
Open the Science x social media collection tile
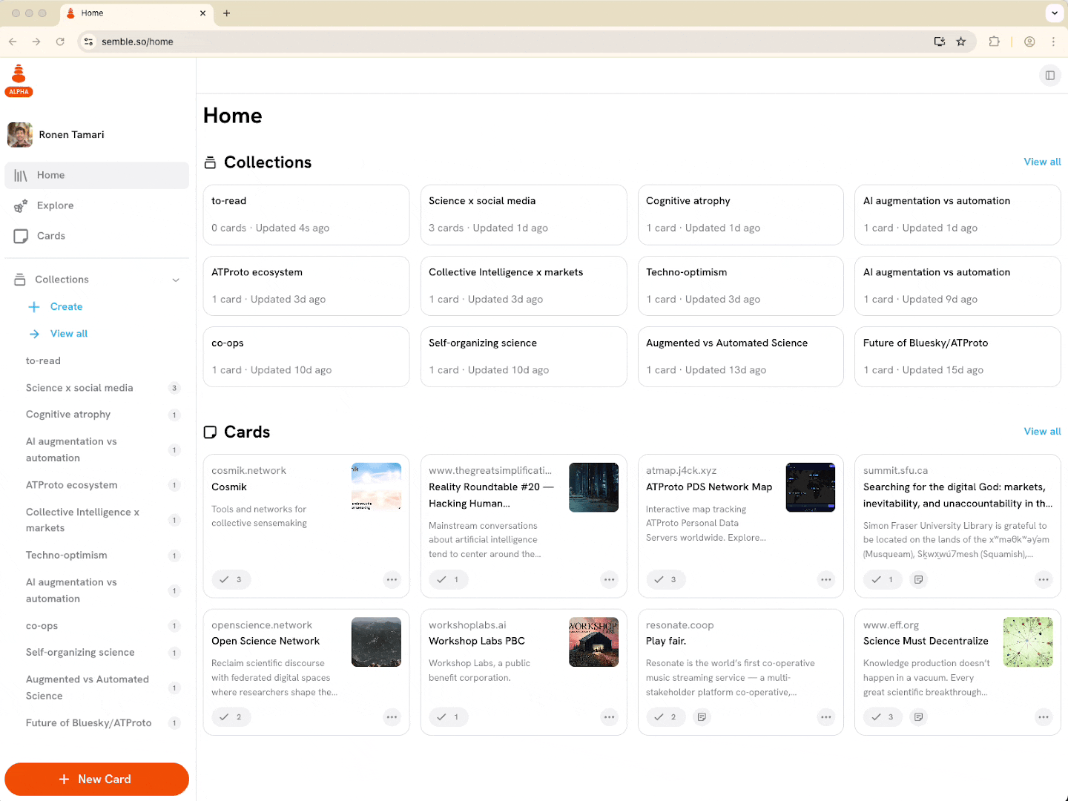(x=523, y=214)
